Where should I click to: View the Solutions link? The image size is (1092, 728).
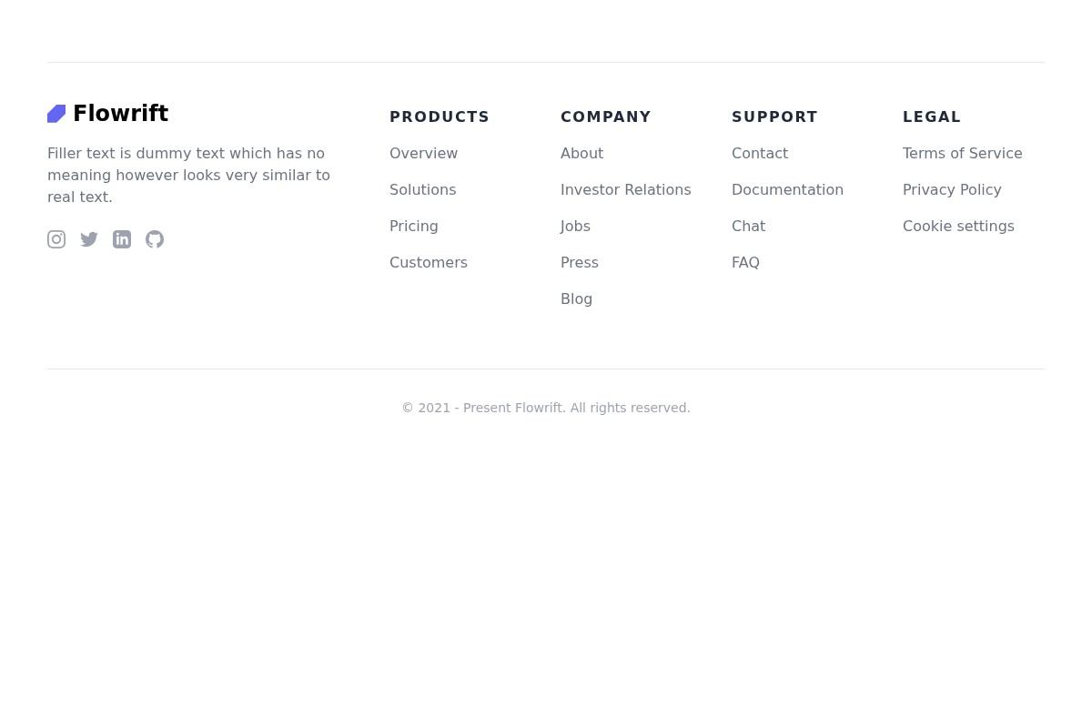pos(422,189)
